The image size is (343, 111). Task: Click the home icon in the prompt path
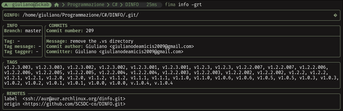[x=57, y=5]
